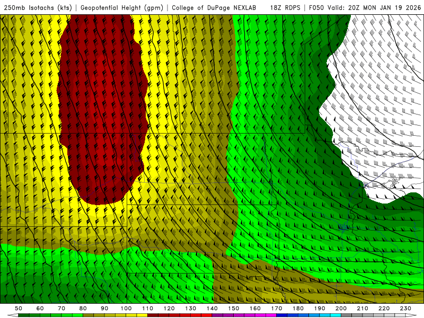Click the 'F050 Valid: 20Z MON JAN 19 2026' text
Screen dimensions: 424x318
(x=365, y=7)
